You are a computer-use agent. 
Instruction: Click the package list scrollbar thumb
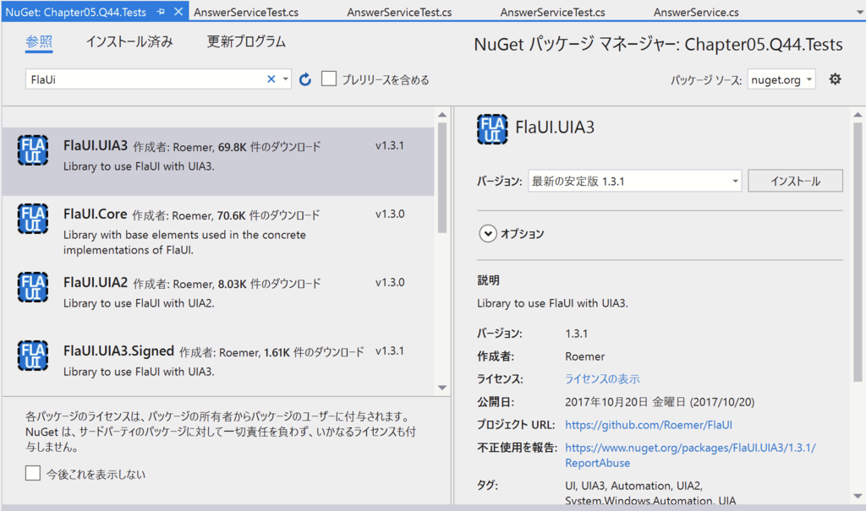(x=442, y=177)
